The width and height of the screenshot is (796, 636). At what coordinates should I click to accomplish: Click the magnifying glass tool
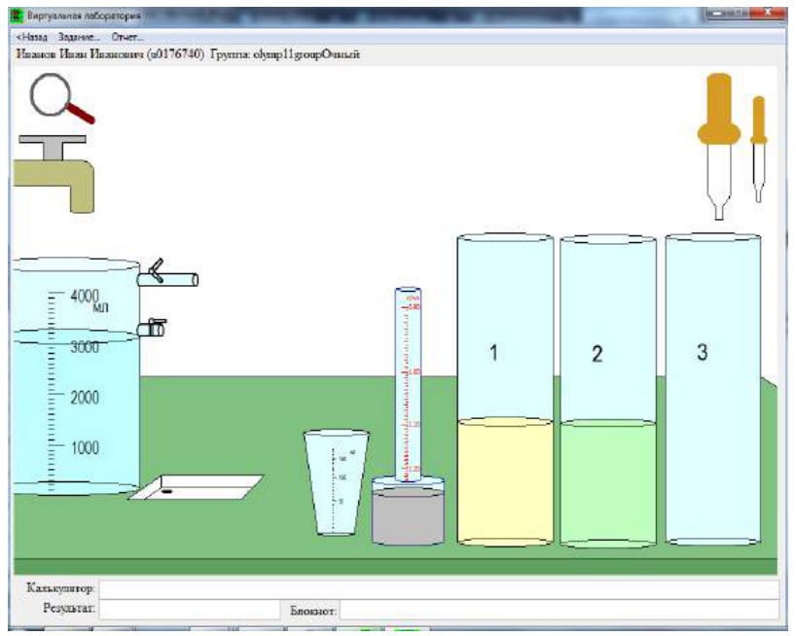(x=60, y=98)
